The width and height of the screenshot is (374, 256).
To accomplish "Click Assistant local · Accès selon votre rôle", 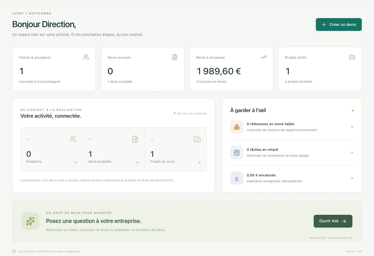I will (331, 238).
